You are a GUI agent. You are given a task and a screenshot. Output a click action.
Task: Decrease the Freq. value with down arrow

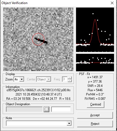click(70, 80)
